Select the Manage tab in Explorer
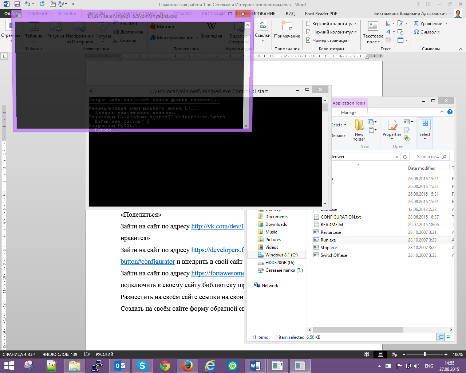This screenshot has width=466, height=373. (349, 113)
